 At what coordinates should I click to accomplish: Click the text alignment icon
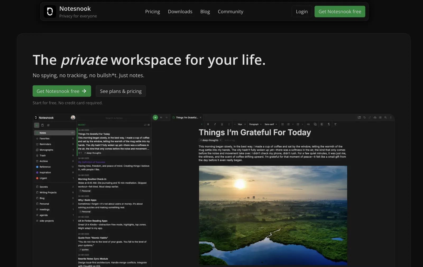[322, 124]
